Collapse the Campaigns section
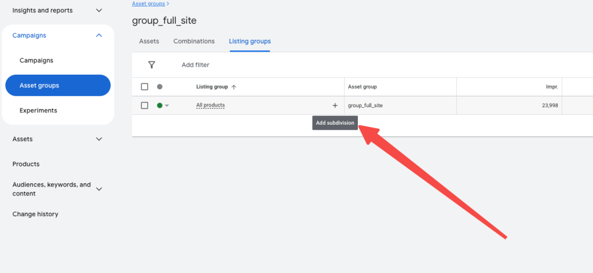This screenshot has width=593, height=273. point(99,35)
